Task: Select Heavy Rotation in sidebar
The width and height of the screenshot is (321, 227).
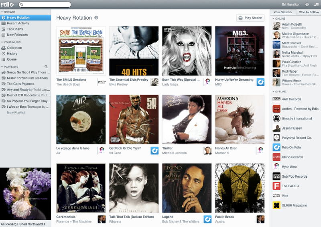Action: click(x=25, y=18)
